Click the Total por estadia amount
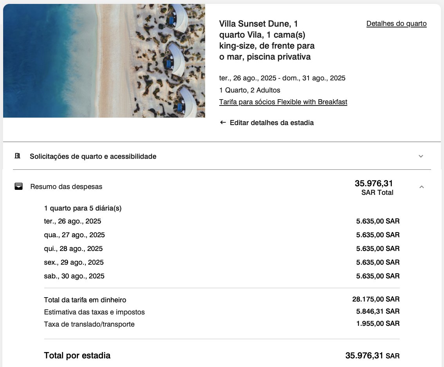Viewport: 444px width, 367px height. click(372, 355)
